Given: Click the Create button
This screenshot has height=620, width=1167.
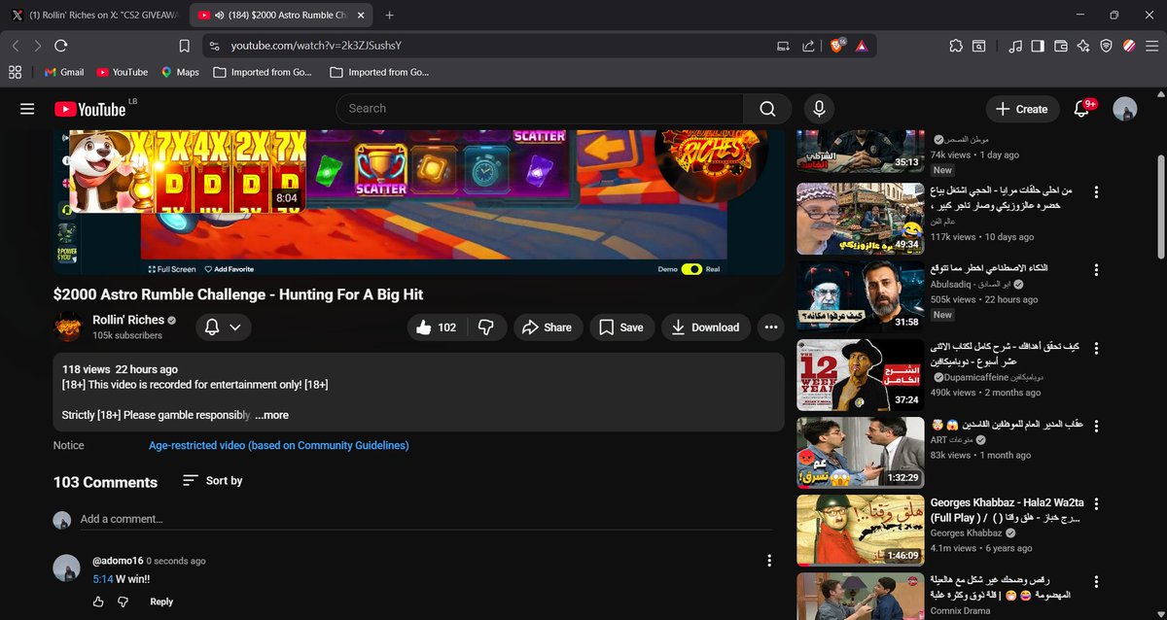Looking at the screenshot, I should pos(1022,109).
